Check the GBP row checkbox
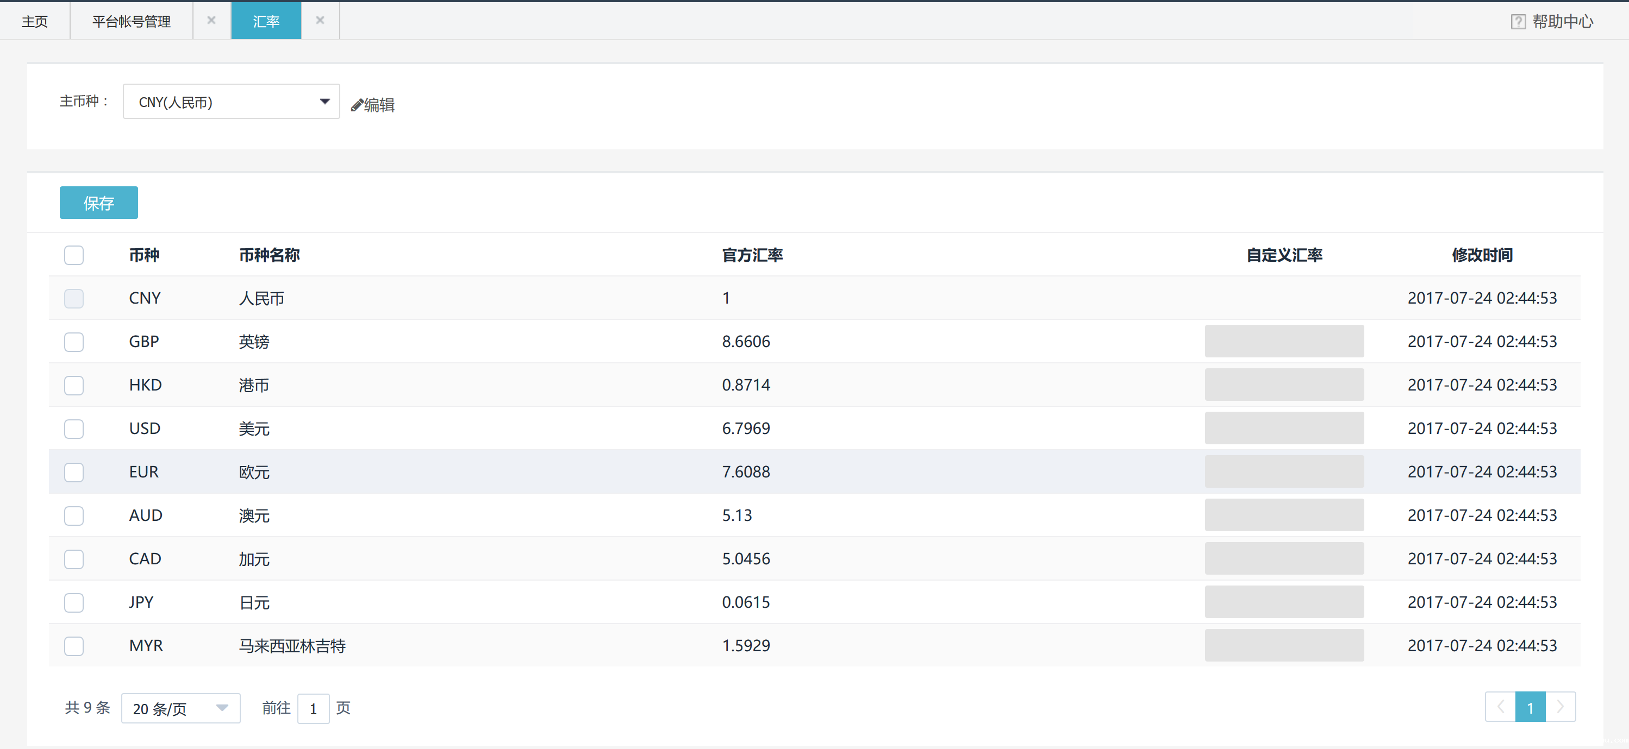 click(x=74, y=342)
